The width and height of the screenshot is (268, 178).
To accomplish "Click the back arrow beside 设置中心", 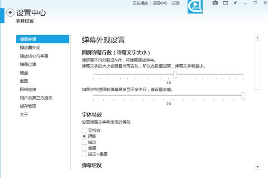I will click(10, 13).
